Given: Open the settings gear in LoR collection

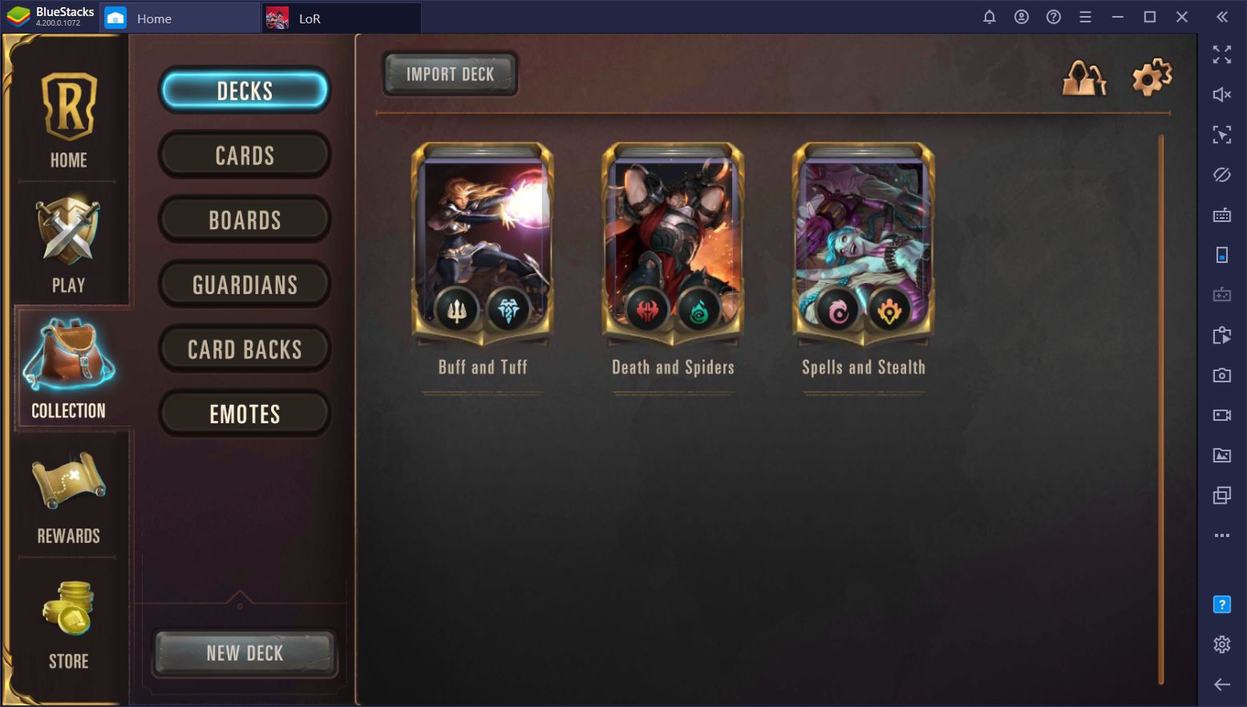Looking at the screenshot, I should click(1152, 77).
